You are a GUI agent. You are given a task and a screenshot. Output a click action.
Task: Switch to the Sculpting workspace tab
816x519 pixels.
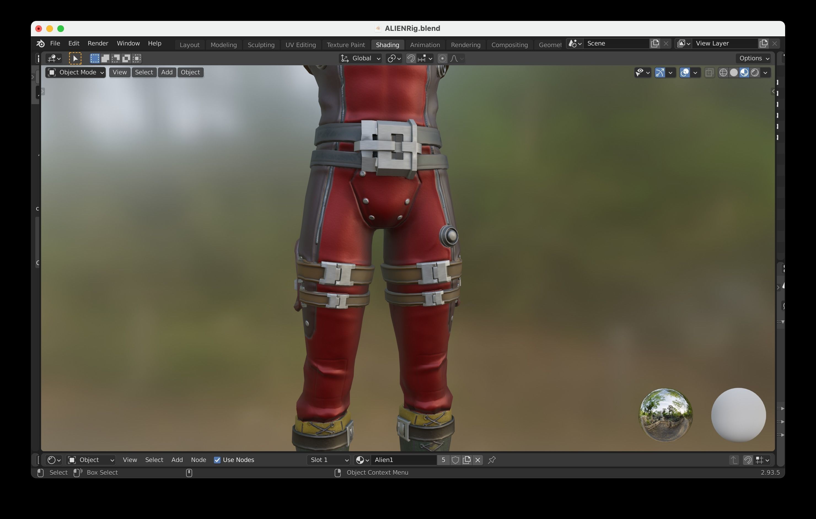261,45
